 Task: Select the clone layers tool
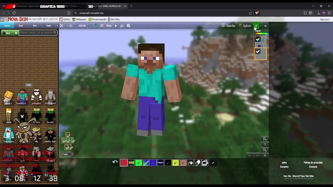(x=205, y=163)
